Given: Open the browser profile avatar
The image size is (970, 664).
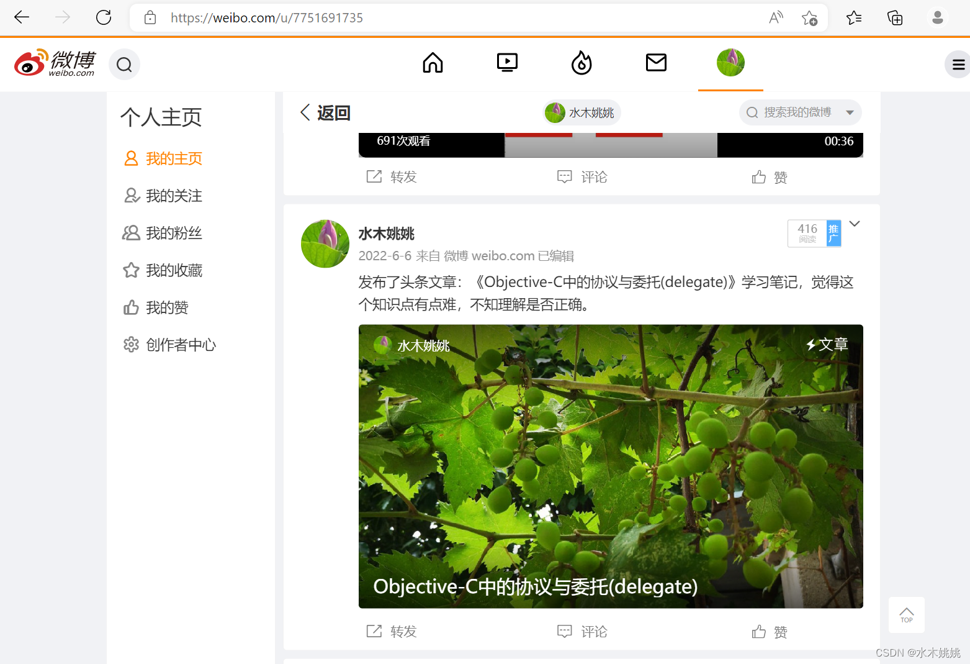Looking at the screenshot, I should 938,17.
